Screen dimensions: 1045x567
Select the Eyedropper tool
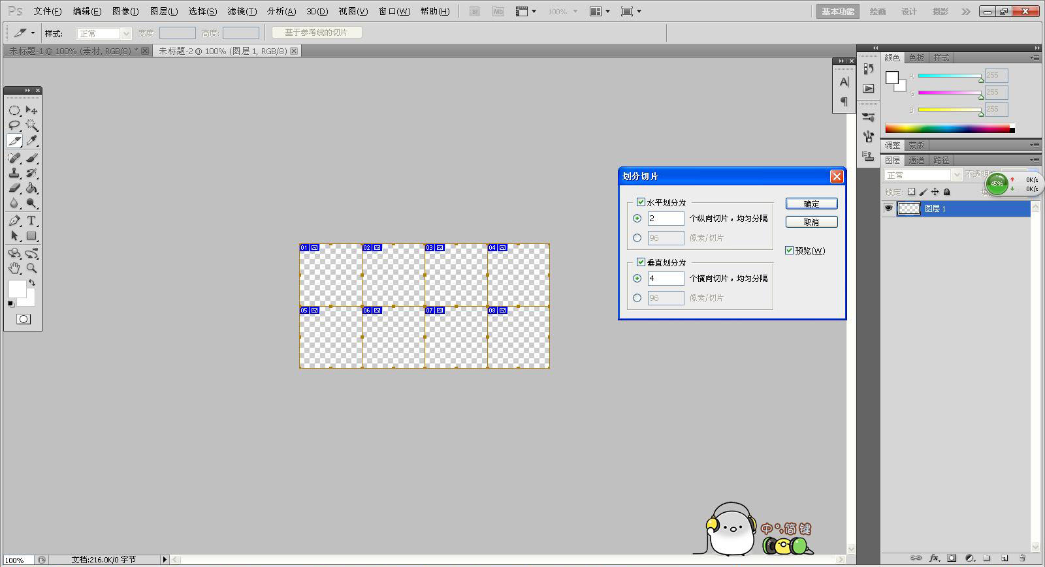(x=31, y=141)
